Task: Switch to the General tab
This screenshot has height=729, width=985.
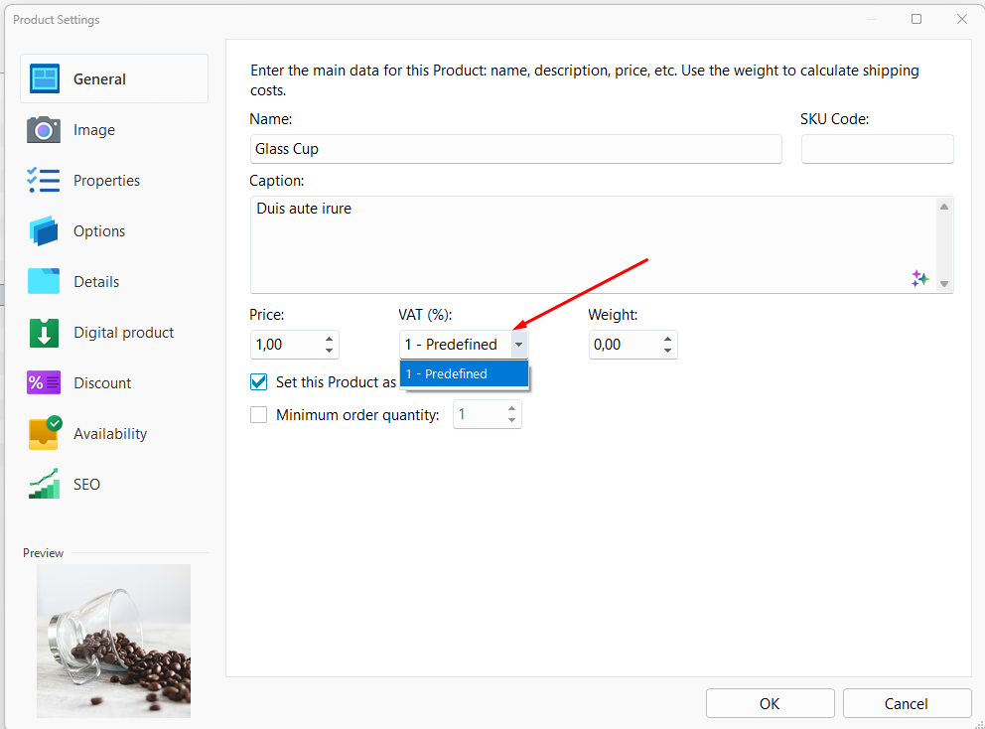Action: 114,78
